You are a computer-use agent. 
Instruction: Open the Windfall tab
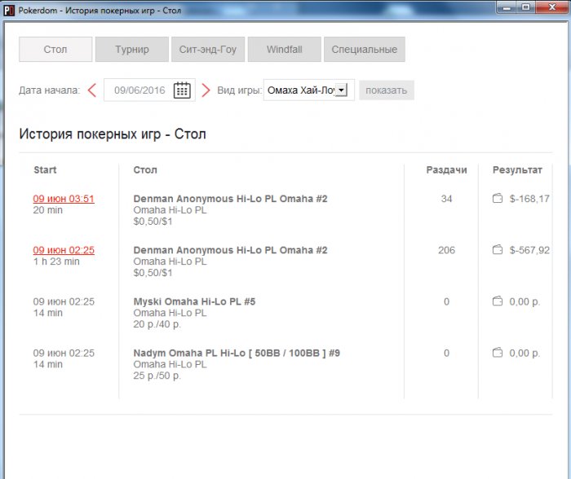click(x=285, y=49)
